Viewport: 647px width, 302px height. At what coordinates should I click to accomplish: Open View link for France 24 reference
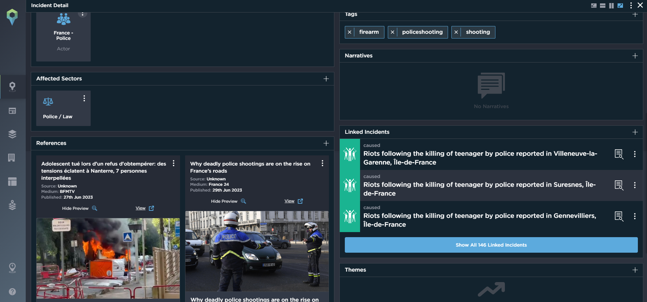coord(294,201)
